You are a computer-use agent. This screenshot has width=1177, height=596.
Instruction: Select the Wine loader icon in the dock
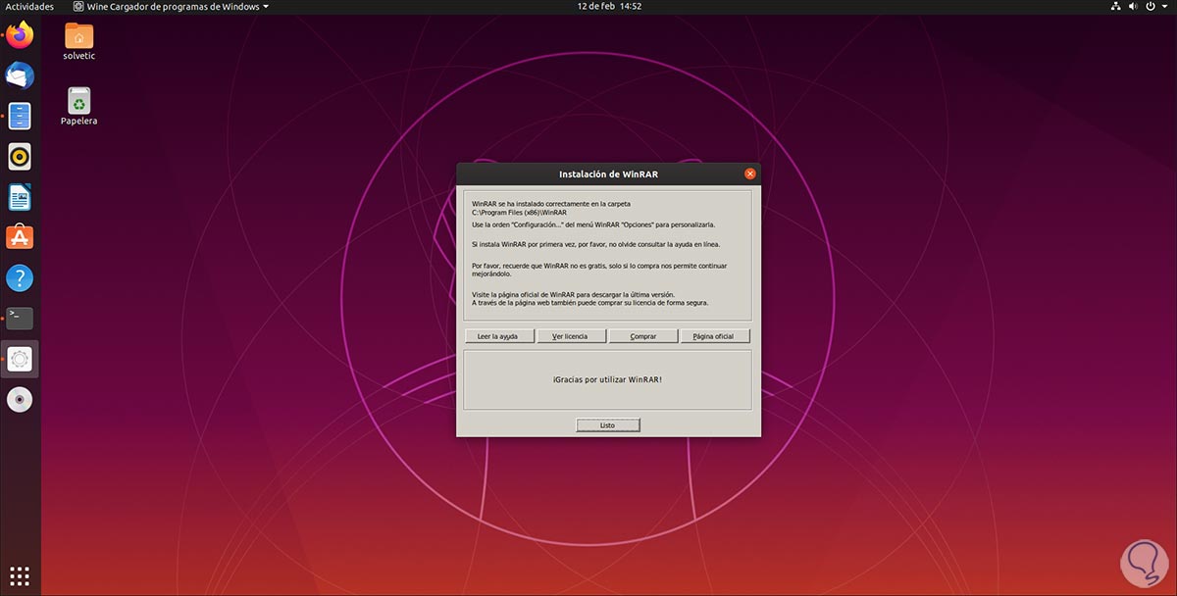pyautogui.click(x=20, y=359)
